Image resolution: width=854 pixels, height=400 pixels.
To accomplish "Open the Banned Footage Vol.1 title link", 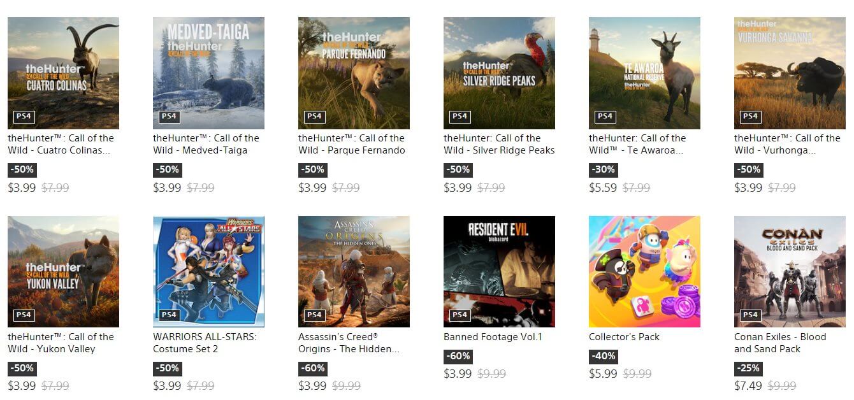I will pyautogui.click(x=493, y=337).
